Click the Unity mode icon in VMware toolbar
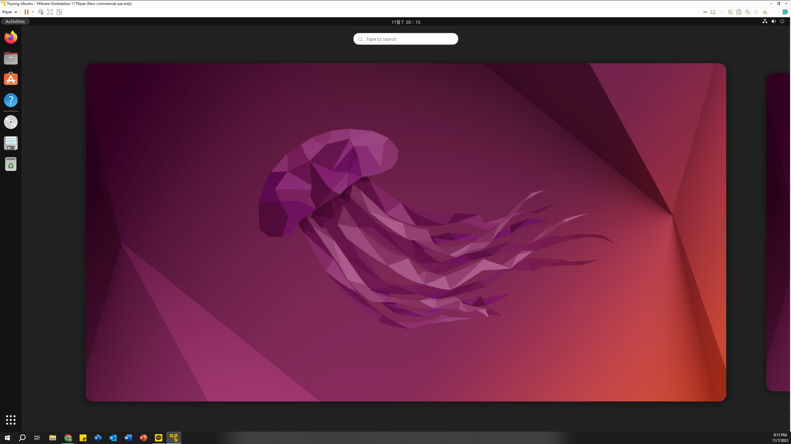791x444 pixels. coord(59,12)
